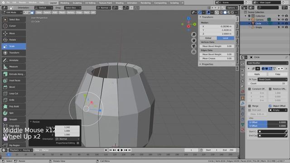Activate the Loop Cut tool
290x163 pixels.
coord(14,94)
